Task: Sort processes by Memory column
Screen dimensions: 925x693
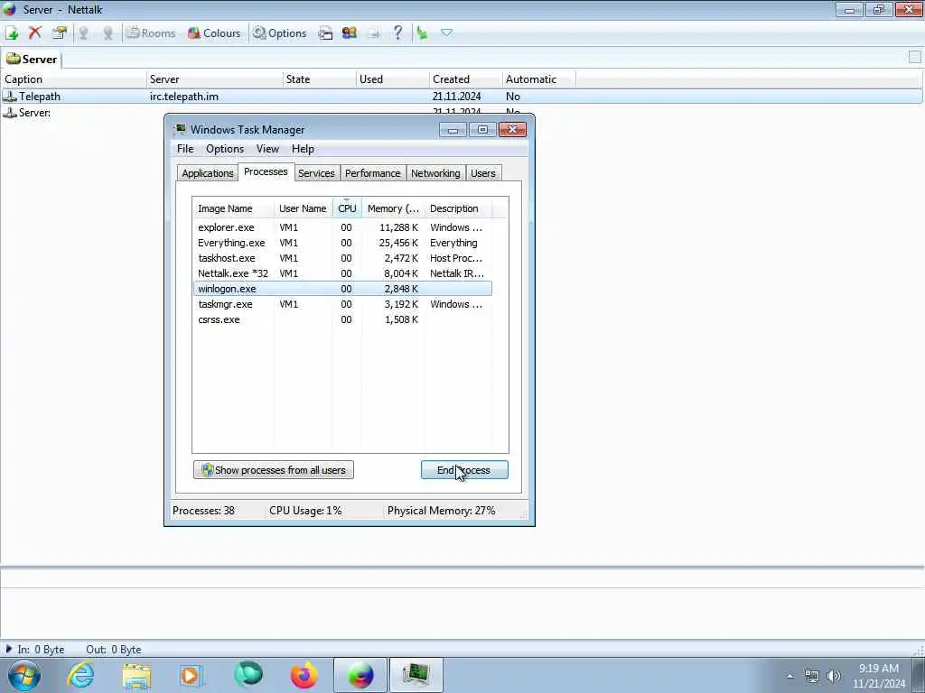Action: pyautogui.click(x=393, y=208)
